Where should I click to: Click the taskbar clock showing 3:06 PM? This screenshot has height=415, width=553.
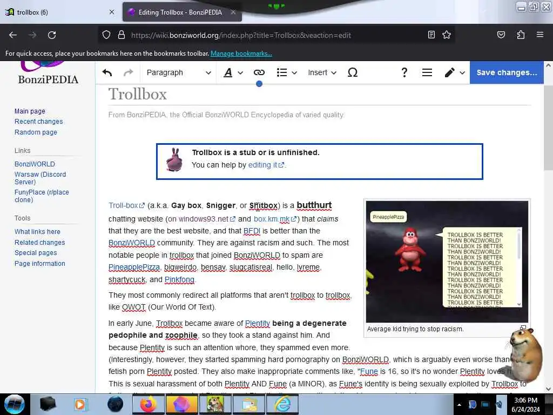(525, 405)
